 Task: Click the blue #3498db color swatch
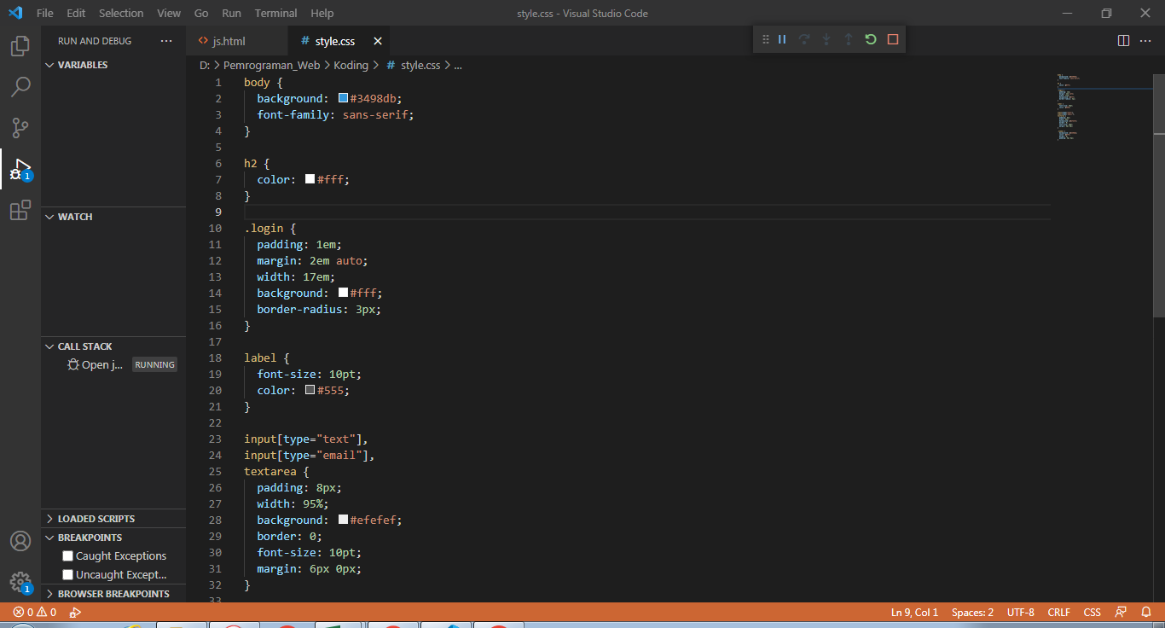(x=343, y=97)
